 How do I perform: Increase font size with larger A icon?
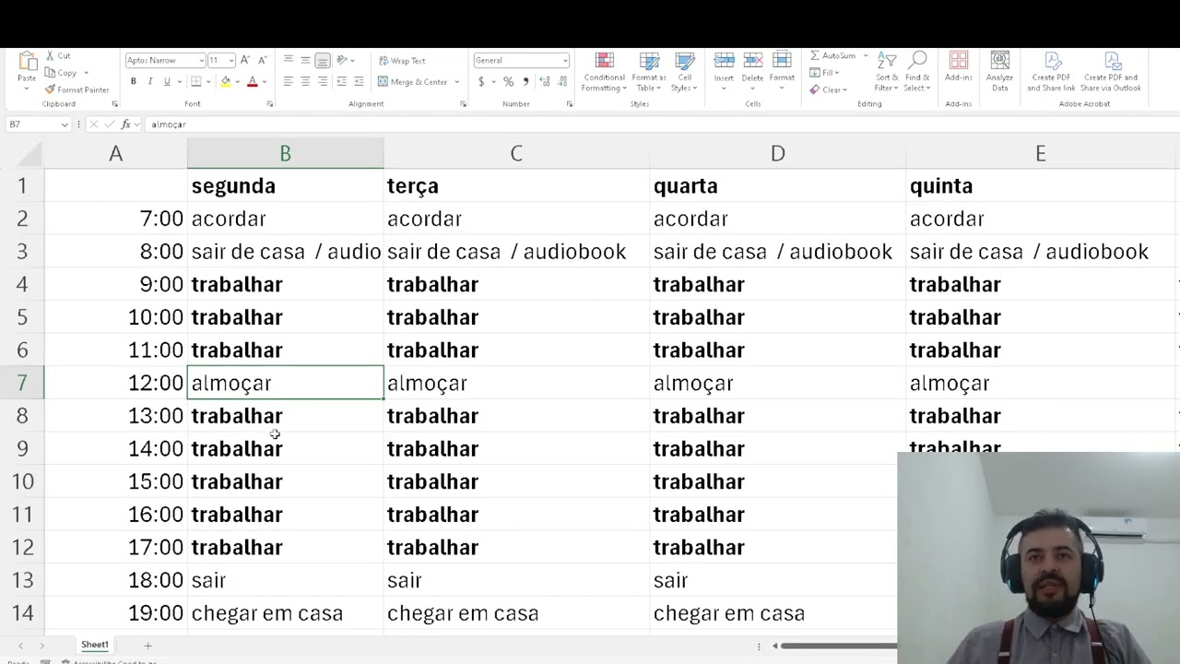click(245, 60)
